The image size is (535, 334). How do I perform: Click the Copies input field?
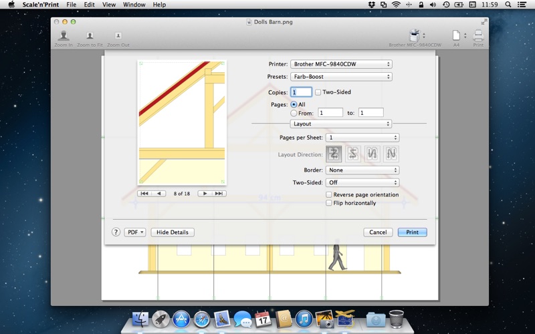(x=302, y=92)
